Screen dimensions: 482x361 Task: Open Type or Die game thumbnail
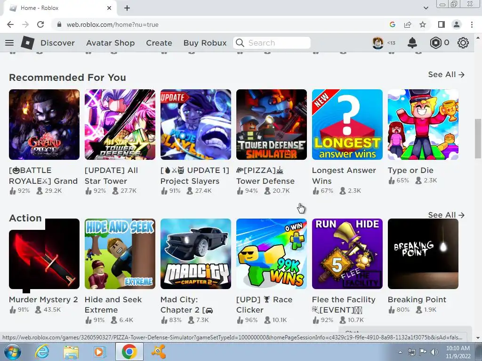pos(423,125)
